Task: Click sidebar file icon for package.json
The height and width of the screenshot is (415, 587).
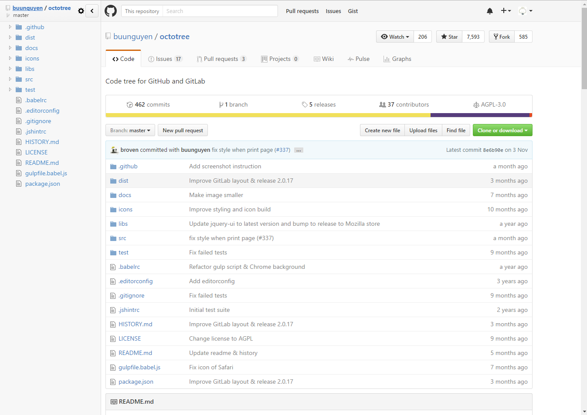Action: pos(19,184)
